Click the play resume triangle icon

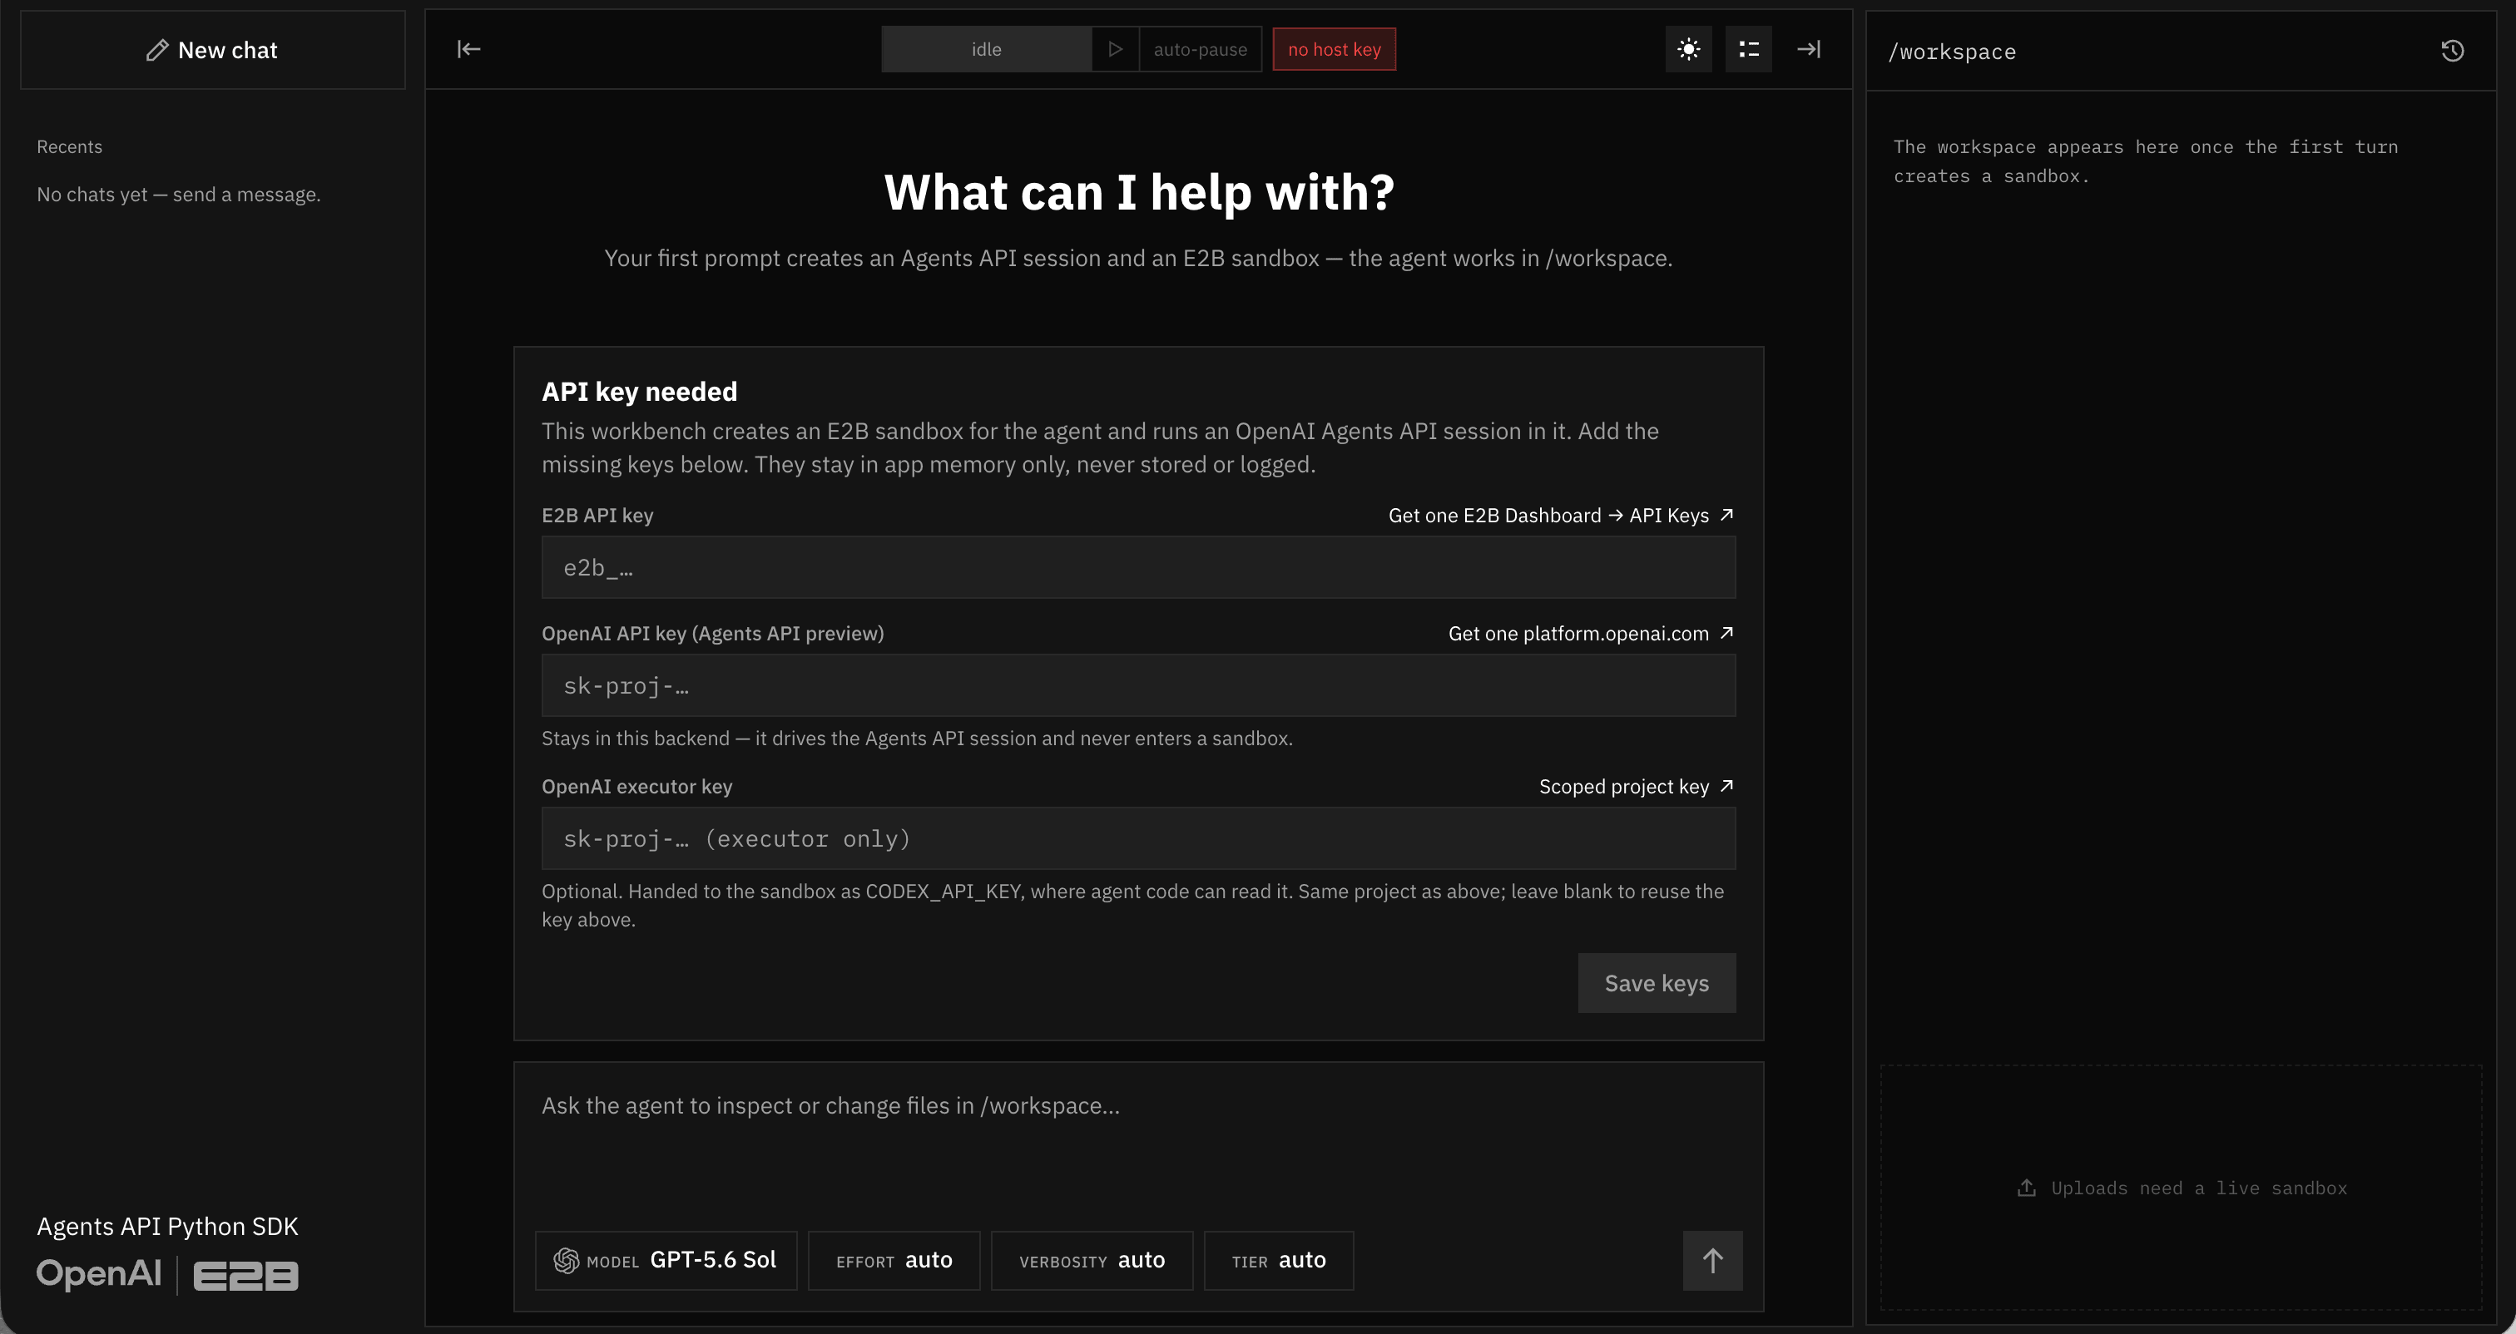tap(1116, 49)
